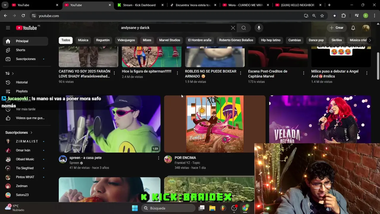The height and width of the screenshot is (214, 380).
Task: Play POR ENCIMA video thumbnail
Action: click(x=215, y=124)
